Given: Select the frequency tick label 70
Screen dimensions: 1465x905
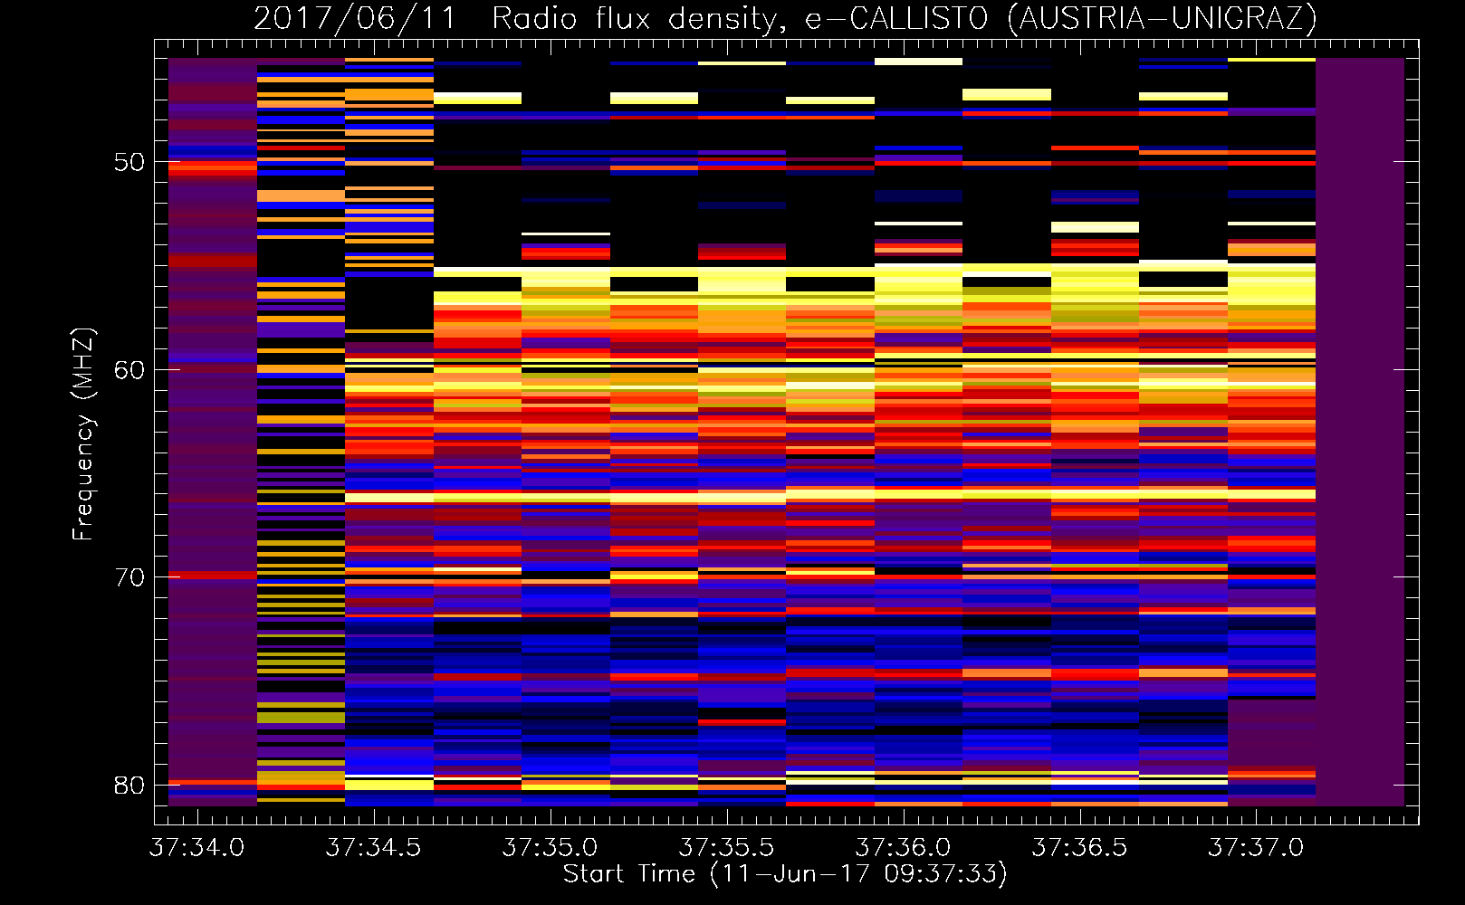Looking at the screenshot, I should click(x=129, y=577).
